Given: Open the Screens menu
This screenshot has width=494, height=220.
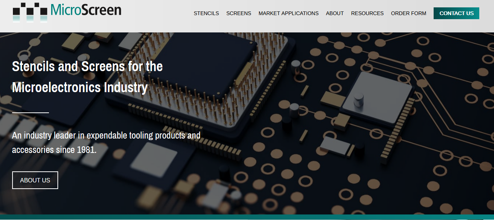Looking at the screenshot, I should [x=239, y=13].
